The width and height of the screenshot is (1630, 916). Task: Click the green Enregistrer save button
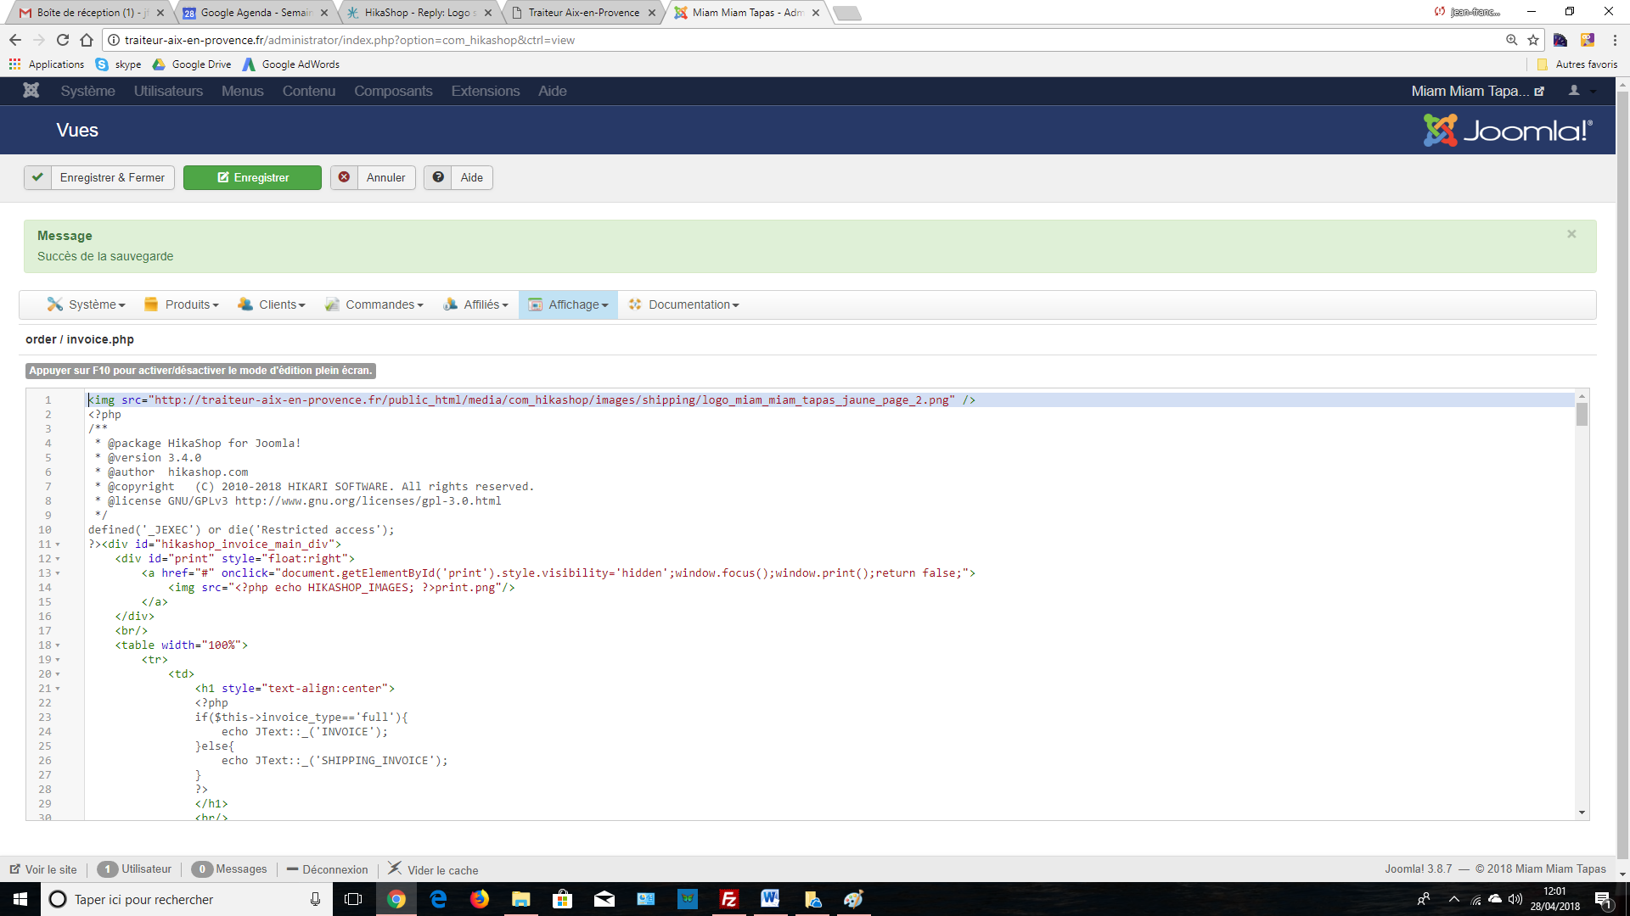tap(252, 177)
